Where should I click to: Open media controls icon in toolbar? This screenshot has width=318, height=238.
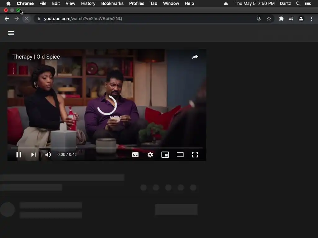click(x=291, y=19)
